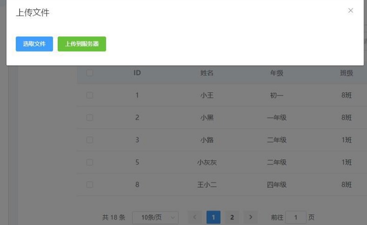Click the class cell 1班 in 小路 row
The height and width of the screenshot is (225, 367).
[x=346, y=140]
